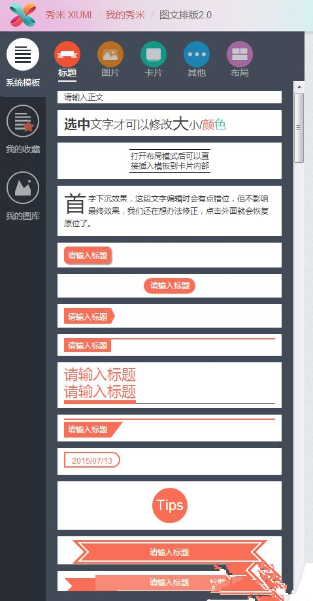Viewport: 313px width, 601px height.
Task: Select the 其他 three-dots category icon
Action: (197, 54)
